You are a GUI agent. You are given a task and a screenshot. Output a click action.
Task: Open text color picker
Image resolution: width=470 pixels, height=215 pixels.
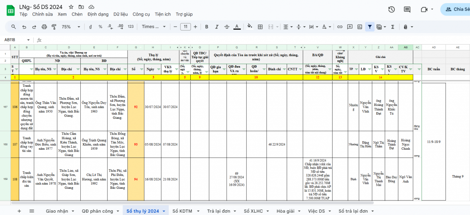click(237, 27)
